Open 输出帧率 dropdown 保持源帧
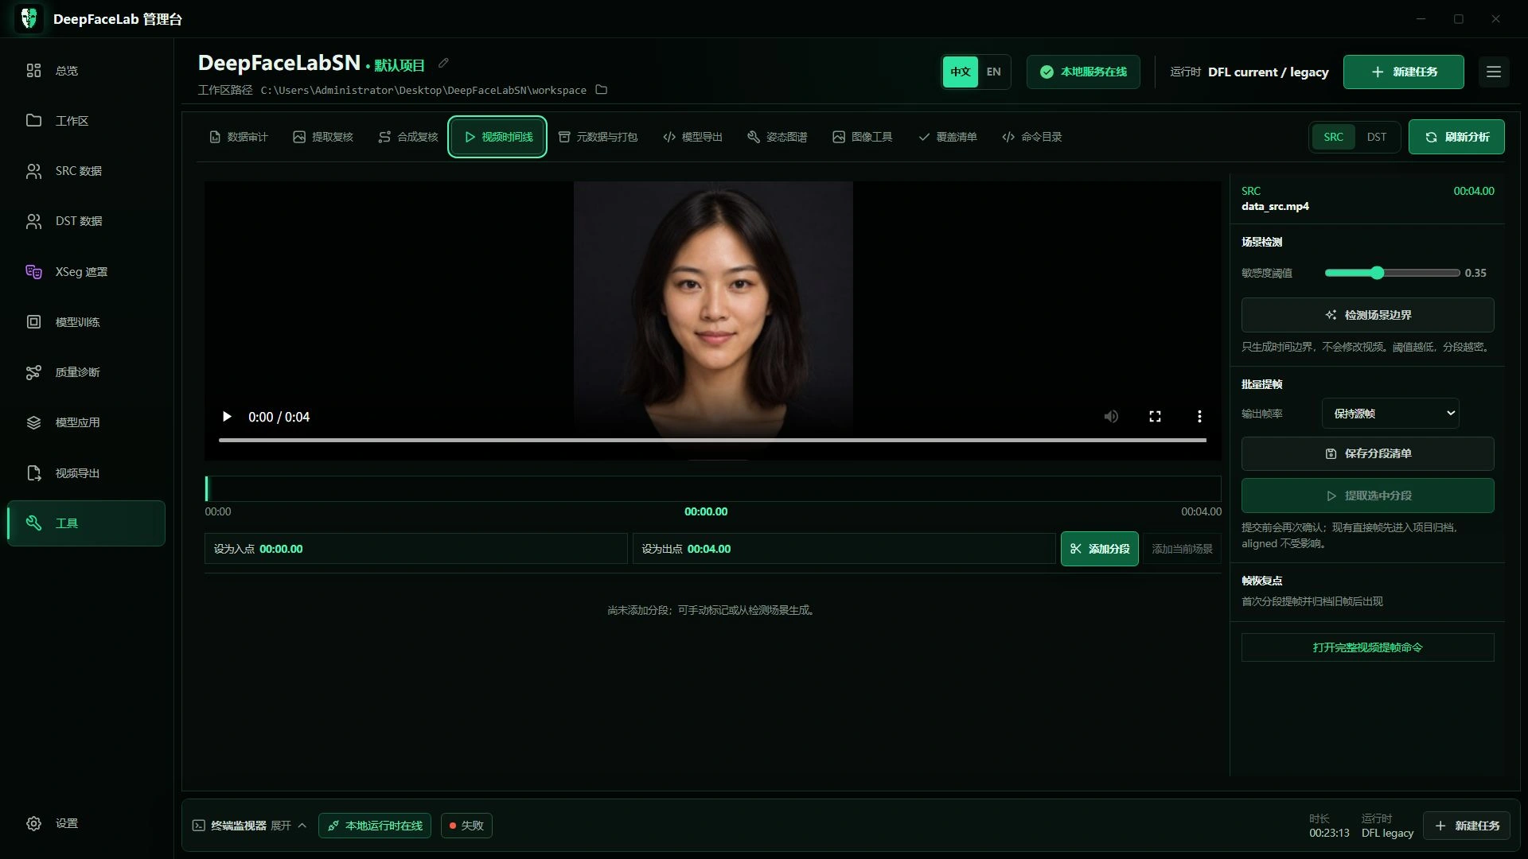Screen dimensions: 1528x859 [1390, 414]
